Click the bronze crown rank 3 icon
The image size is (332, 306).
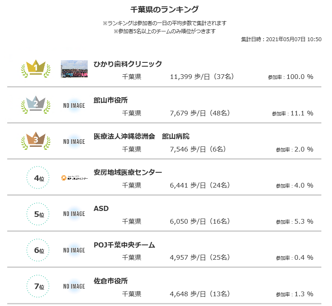[x=36, y=141]
